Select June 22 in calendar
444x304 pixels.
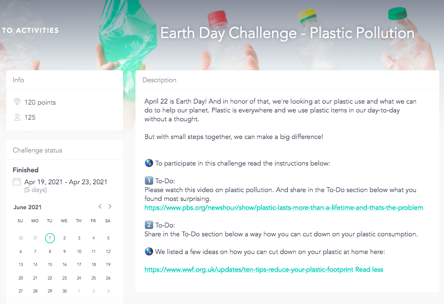(50, 278)
